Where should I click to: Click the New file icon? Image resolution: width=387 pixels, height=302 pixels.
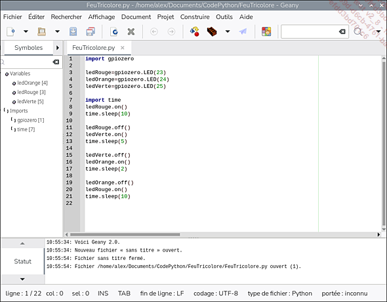tap(10, 32)
